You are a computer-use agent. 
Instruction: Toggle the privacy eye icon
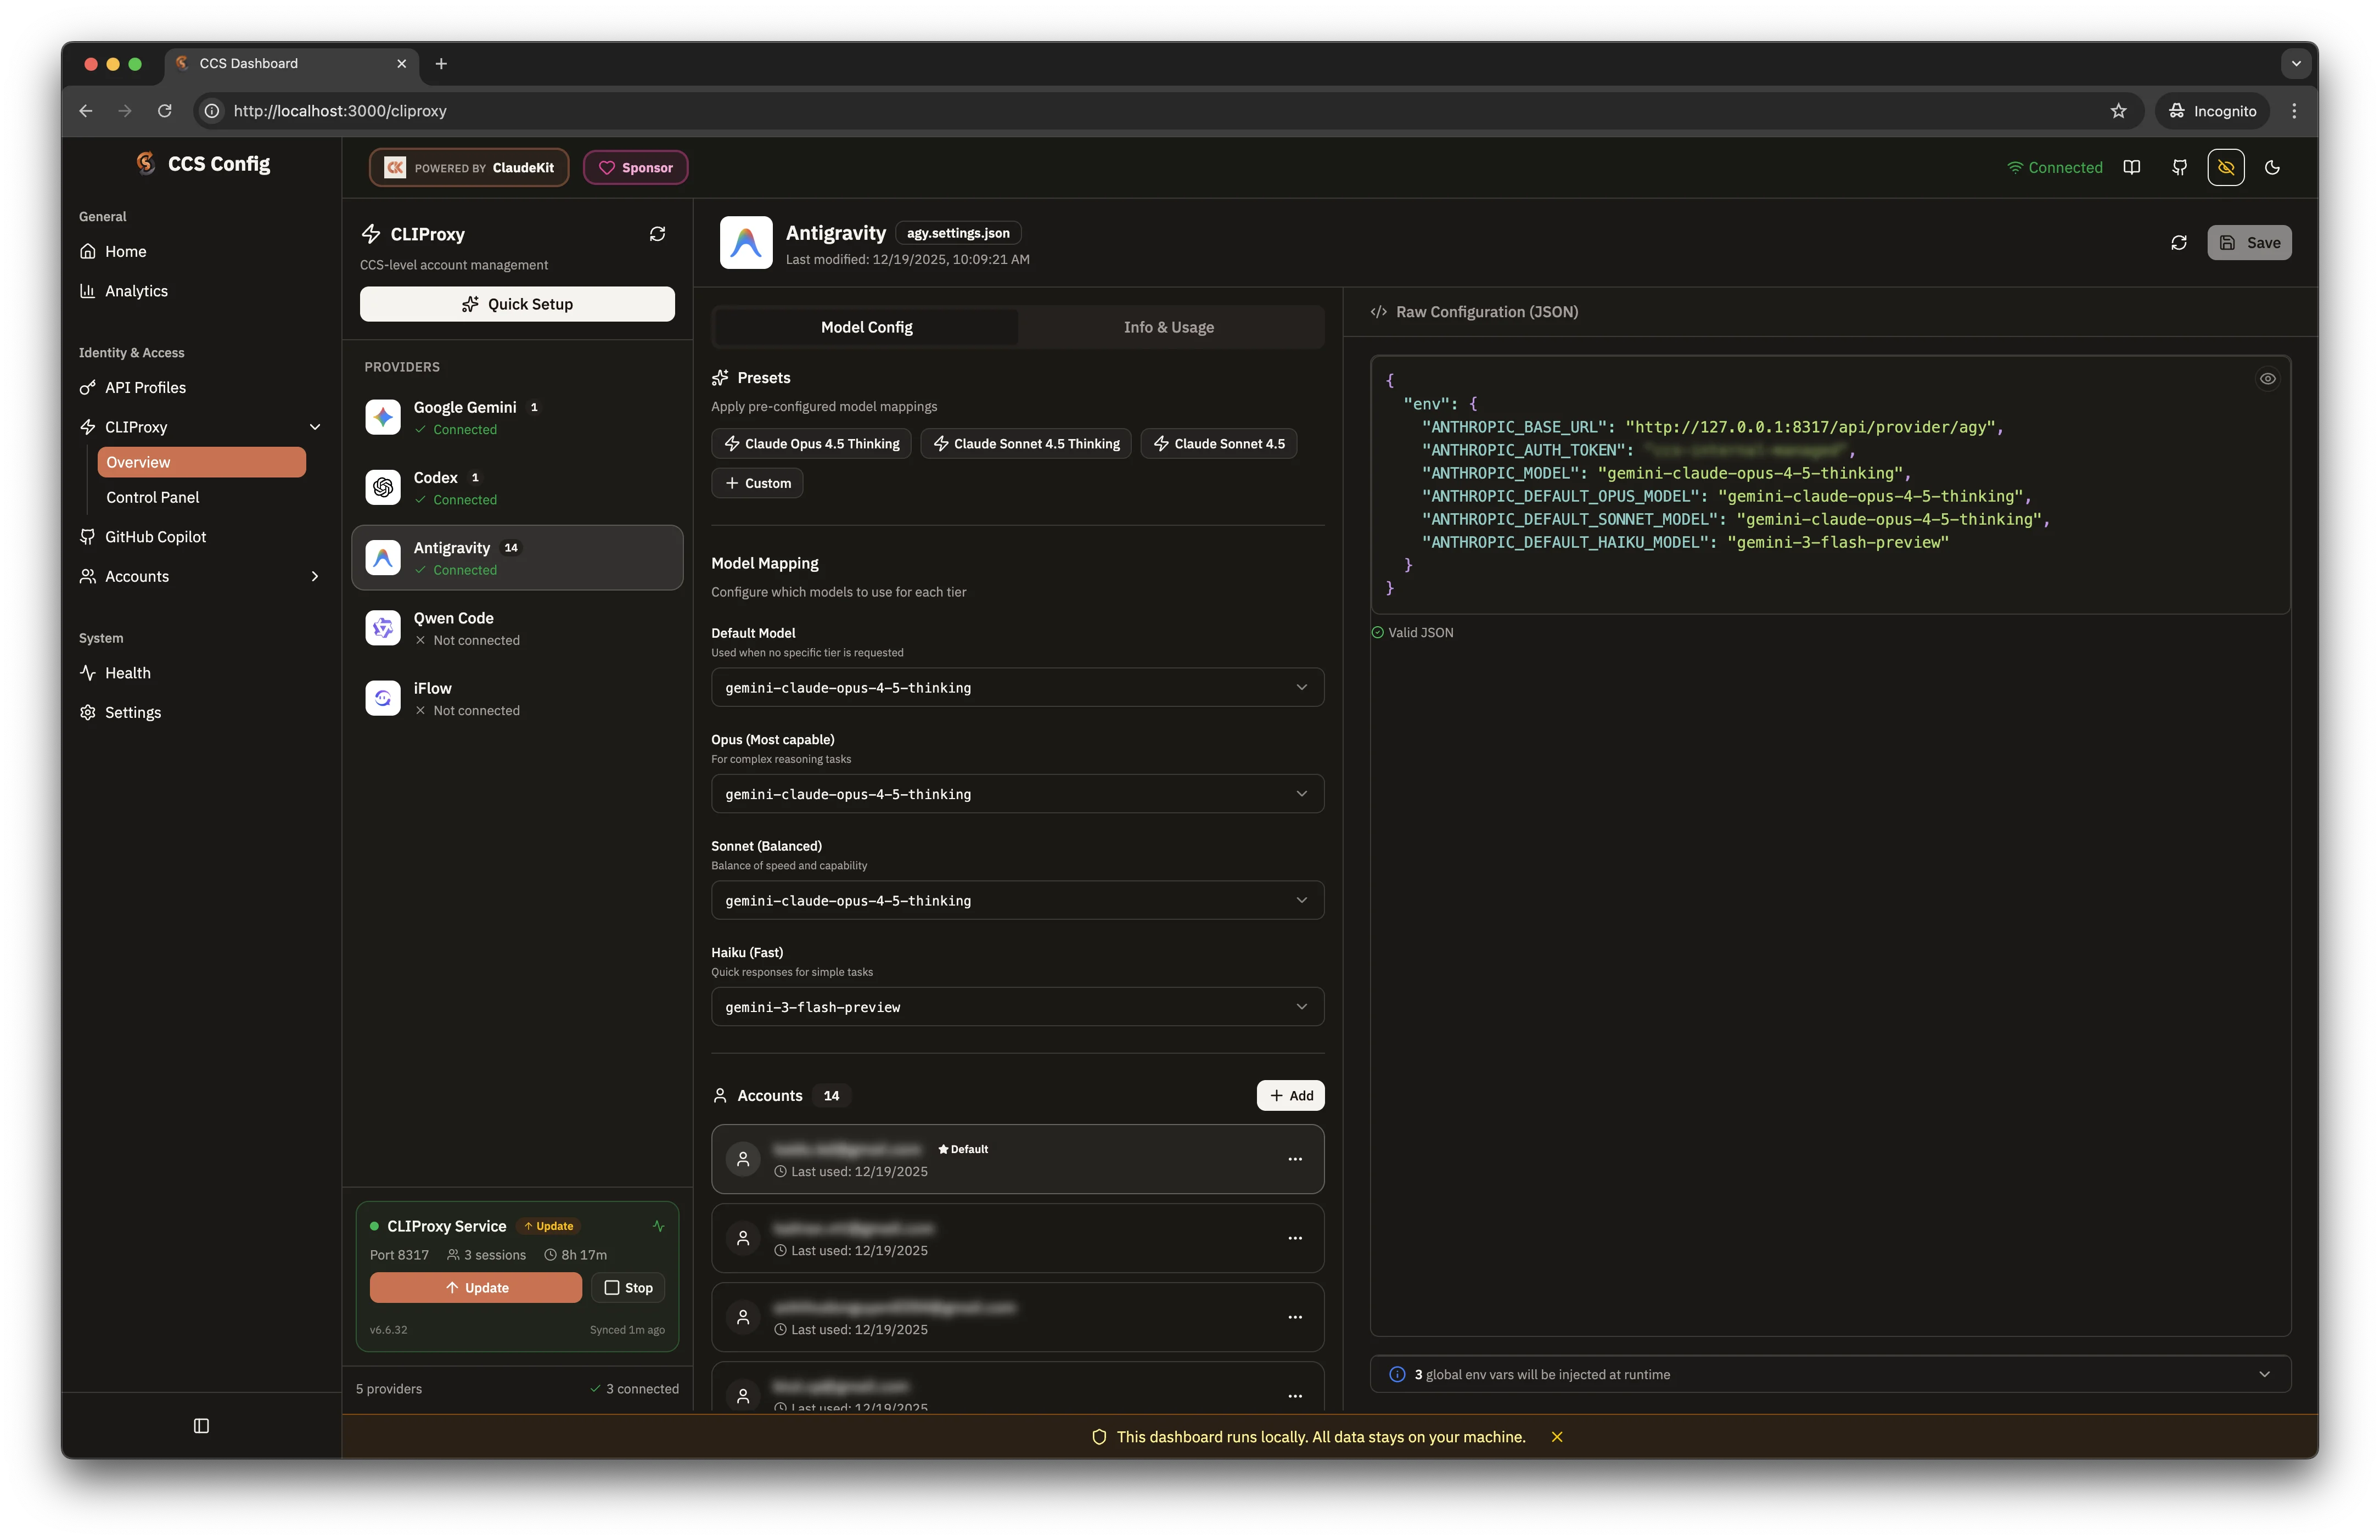2225,167
